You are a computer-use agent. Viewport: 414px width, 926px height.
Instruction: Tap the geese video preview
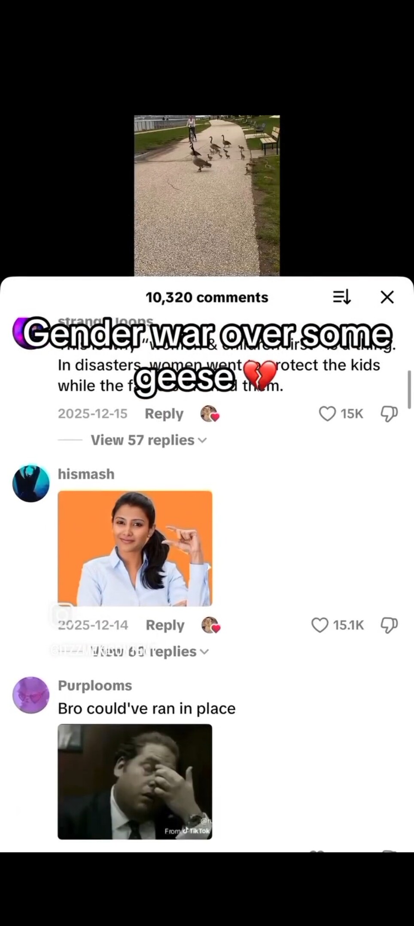pos(207,195)
